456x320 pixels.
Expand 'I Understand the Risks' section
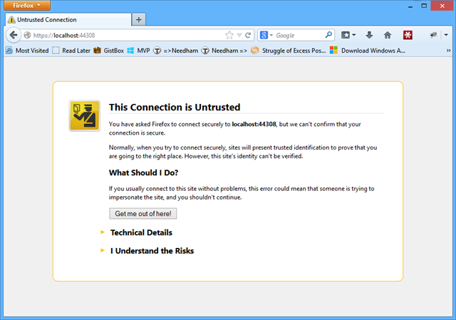tap(152, 251)
